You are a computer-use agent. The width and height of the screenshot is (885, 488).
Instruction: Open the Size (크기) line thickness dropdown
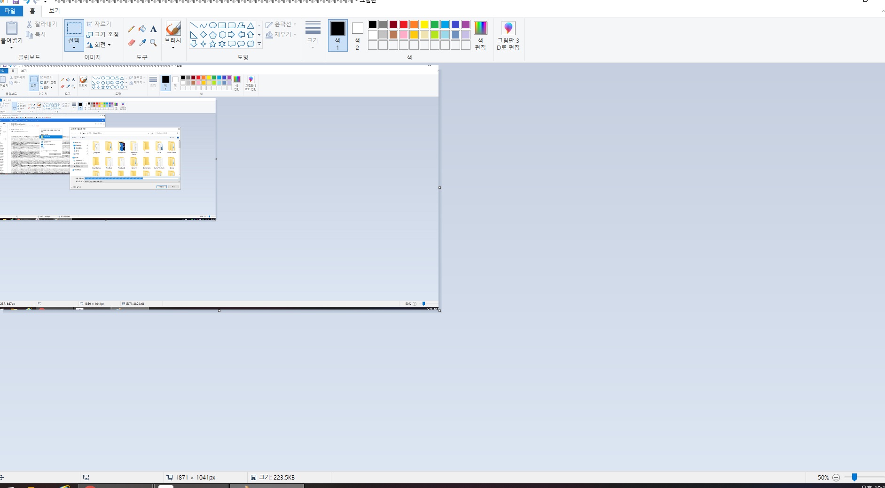[313, 35]
